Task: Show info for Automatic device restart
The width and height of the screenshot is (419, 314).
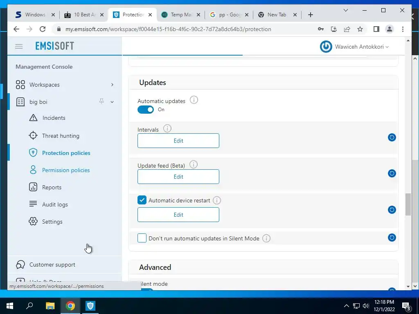Action: tap(217, 200)
